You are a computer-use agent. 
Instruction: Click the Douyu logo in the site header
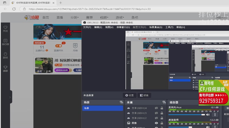pos(31,18)
